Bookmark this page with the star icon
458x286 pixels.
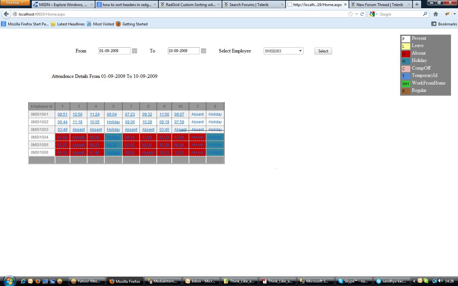click(350, 14)
